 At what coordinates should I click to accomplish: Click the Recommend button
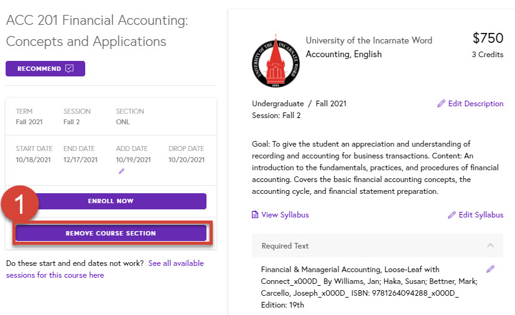pos(45,68)
